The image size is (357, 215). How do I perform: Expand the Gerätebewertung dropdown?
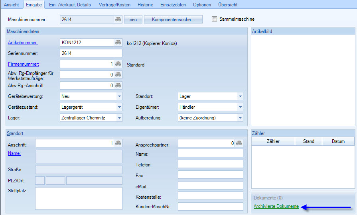pos(119,96)
